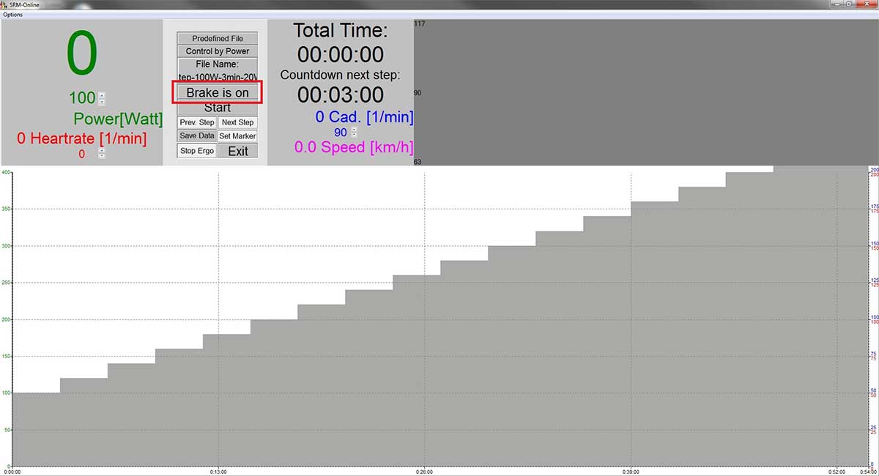The width and height of the screenshot is (879, 476).
Task: Save Data of the session
Action: tap(197, 135)
